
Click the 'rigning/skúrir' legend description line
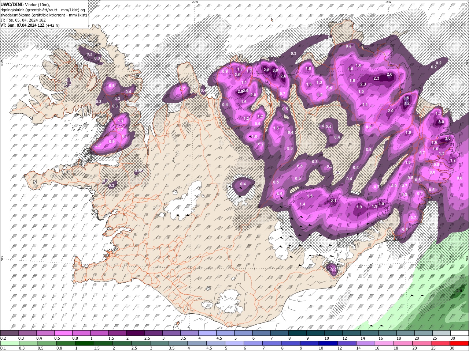pyautogui.click(x=43, y=10)
